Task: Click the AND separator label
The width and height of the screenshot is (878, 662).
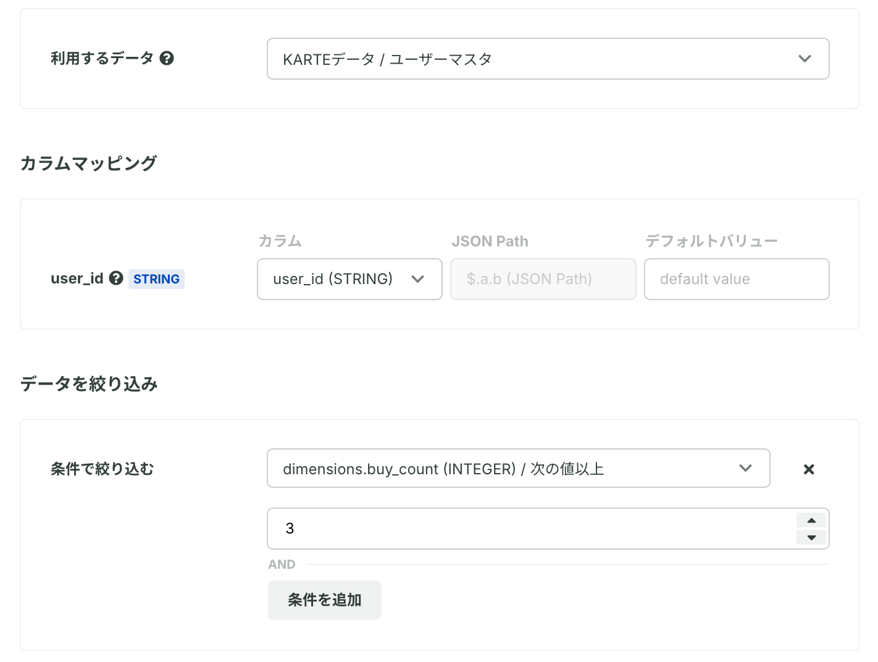Action: click(x=282, y=564)
